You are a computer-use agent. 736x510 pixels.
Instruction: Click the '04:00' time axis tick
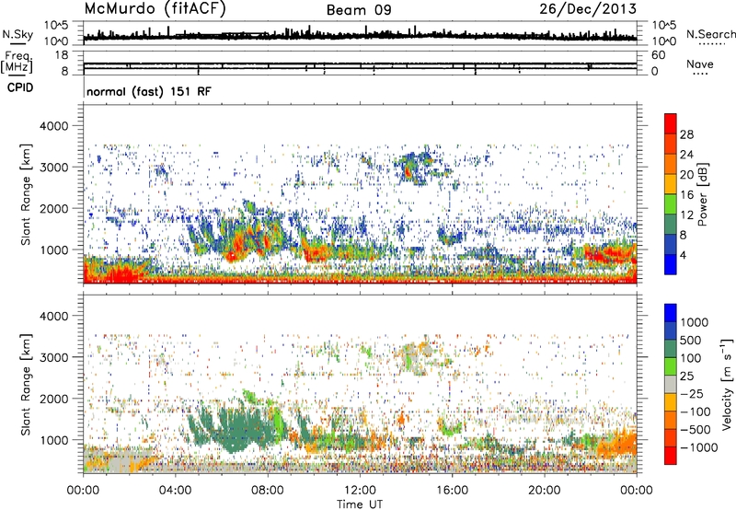tap(176, 491)
